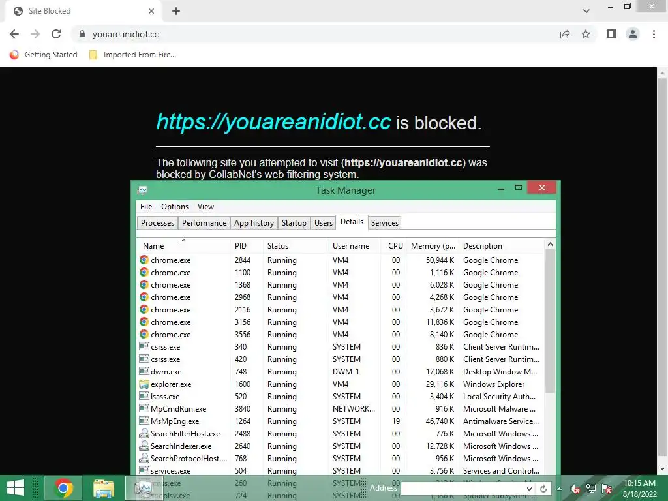The image size is (668, 501).
Task: Show hidden tray icons arrow
Action: pyautogui.click(x=559, y=489)
